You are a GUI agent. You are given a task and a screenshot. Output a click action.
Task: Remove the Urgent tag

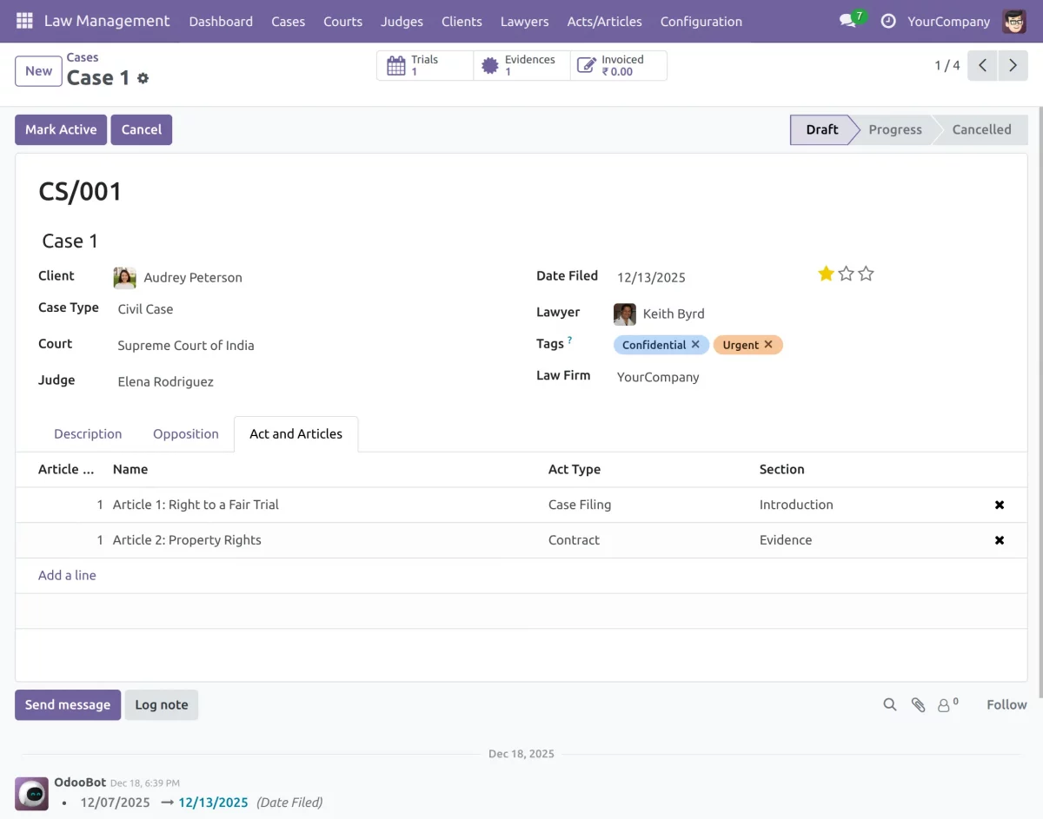[769, 344]
